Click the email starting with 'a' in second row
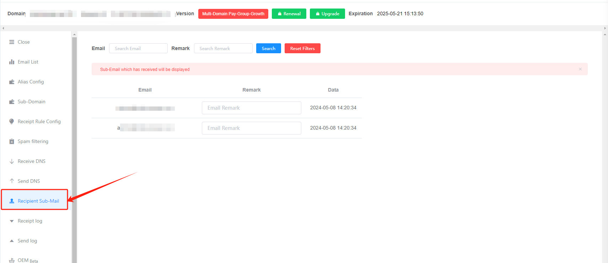The width and height of the screenshot is (608, 263). tap(146, 128)
